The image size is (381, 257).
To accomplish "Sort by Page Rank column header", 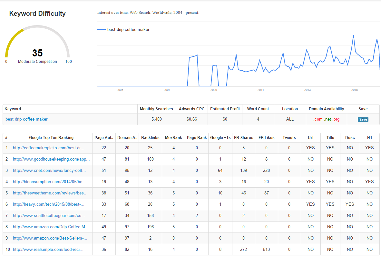I will tap(197, 138).
